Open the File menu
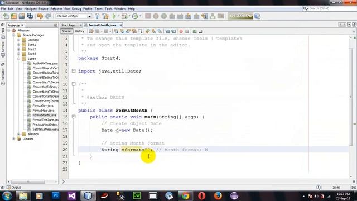 [3, 9]
